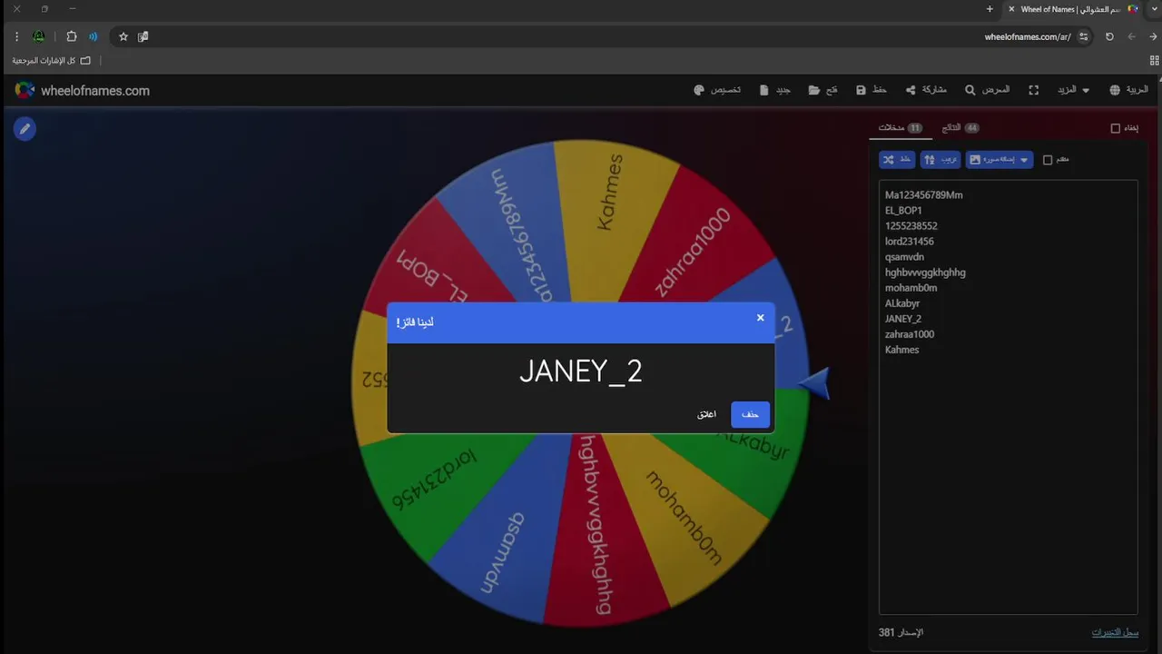
Task: Enter fullscreen mode from the toolbar
Action: [x=1033, y=90]
